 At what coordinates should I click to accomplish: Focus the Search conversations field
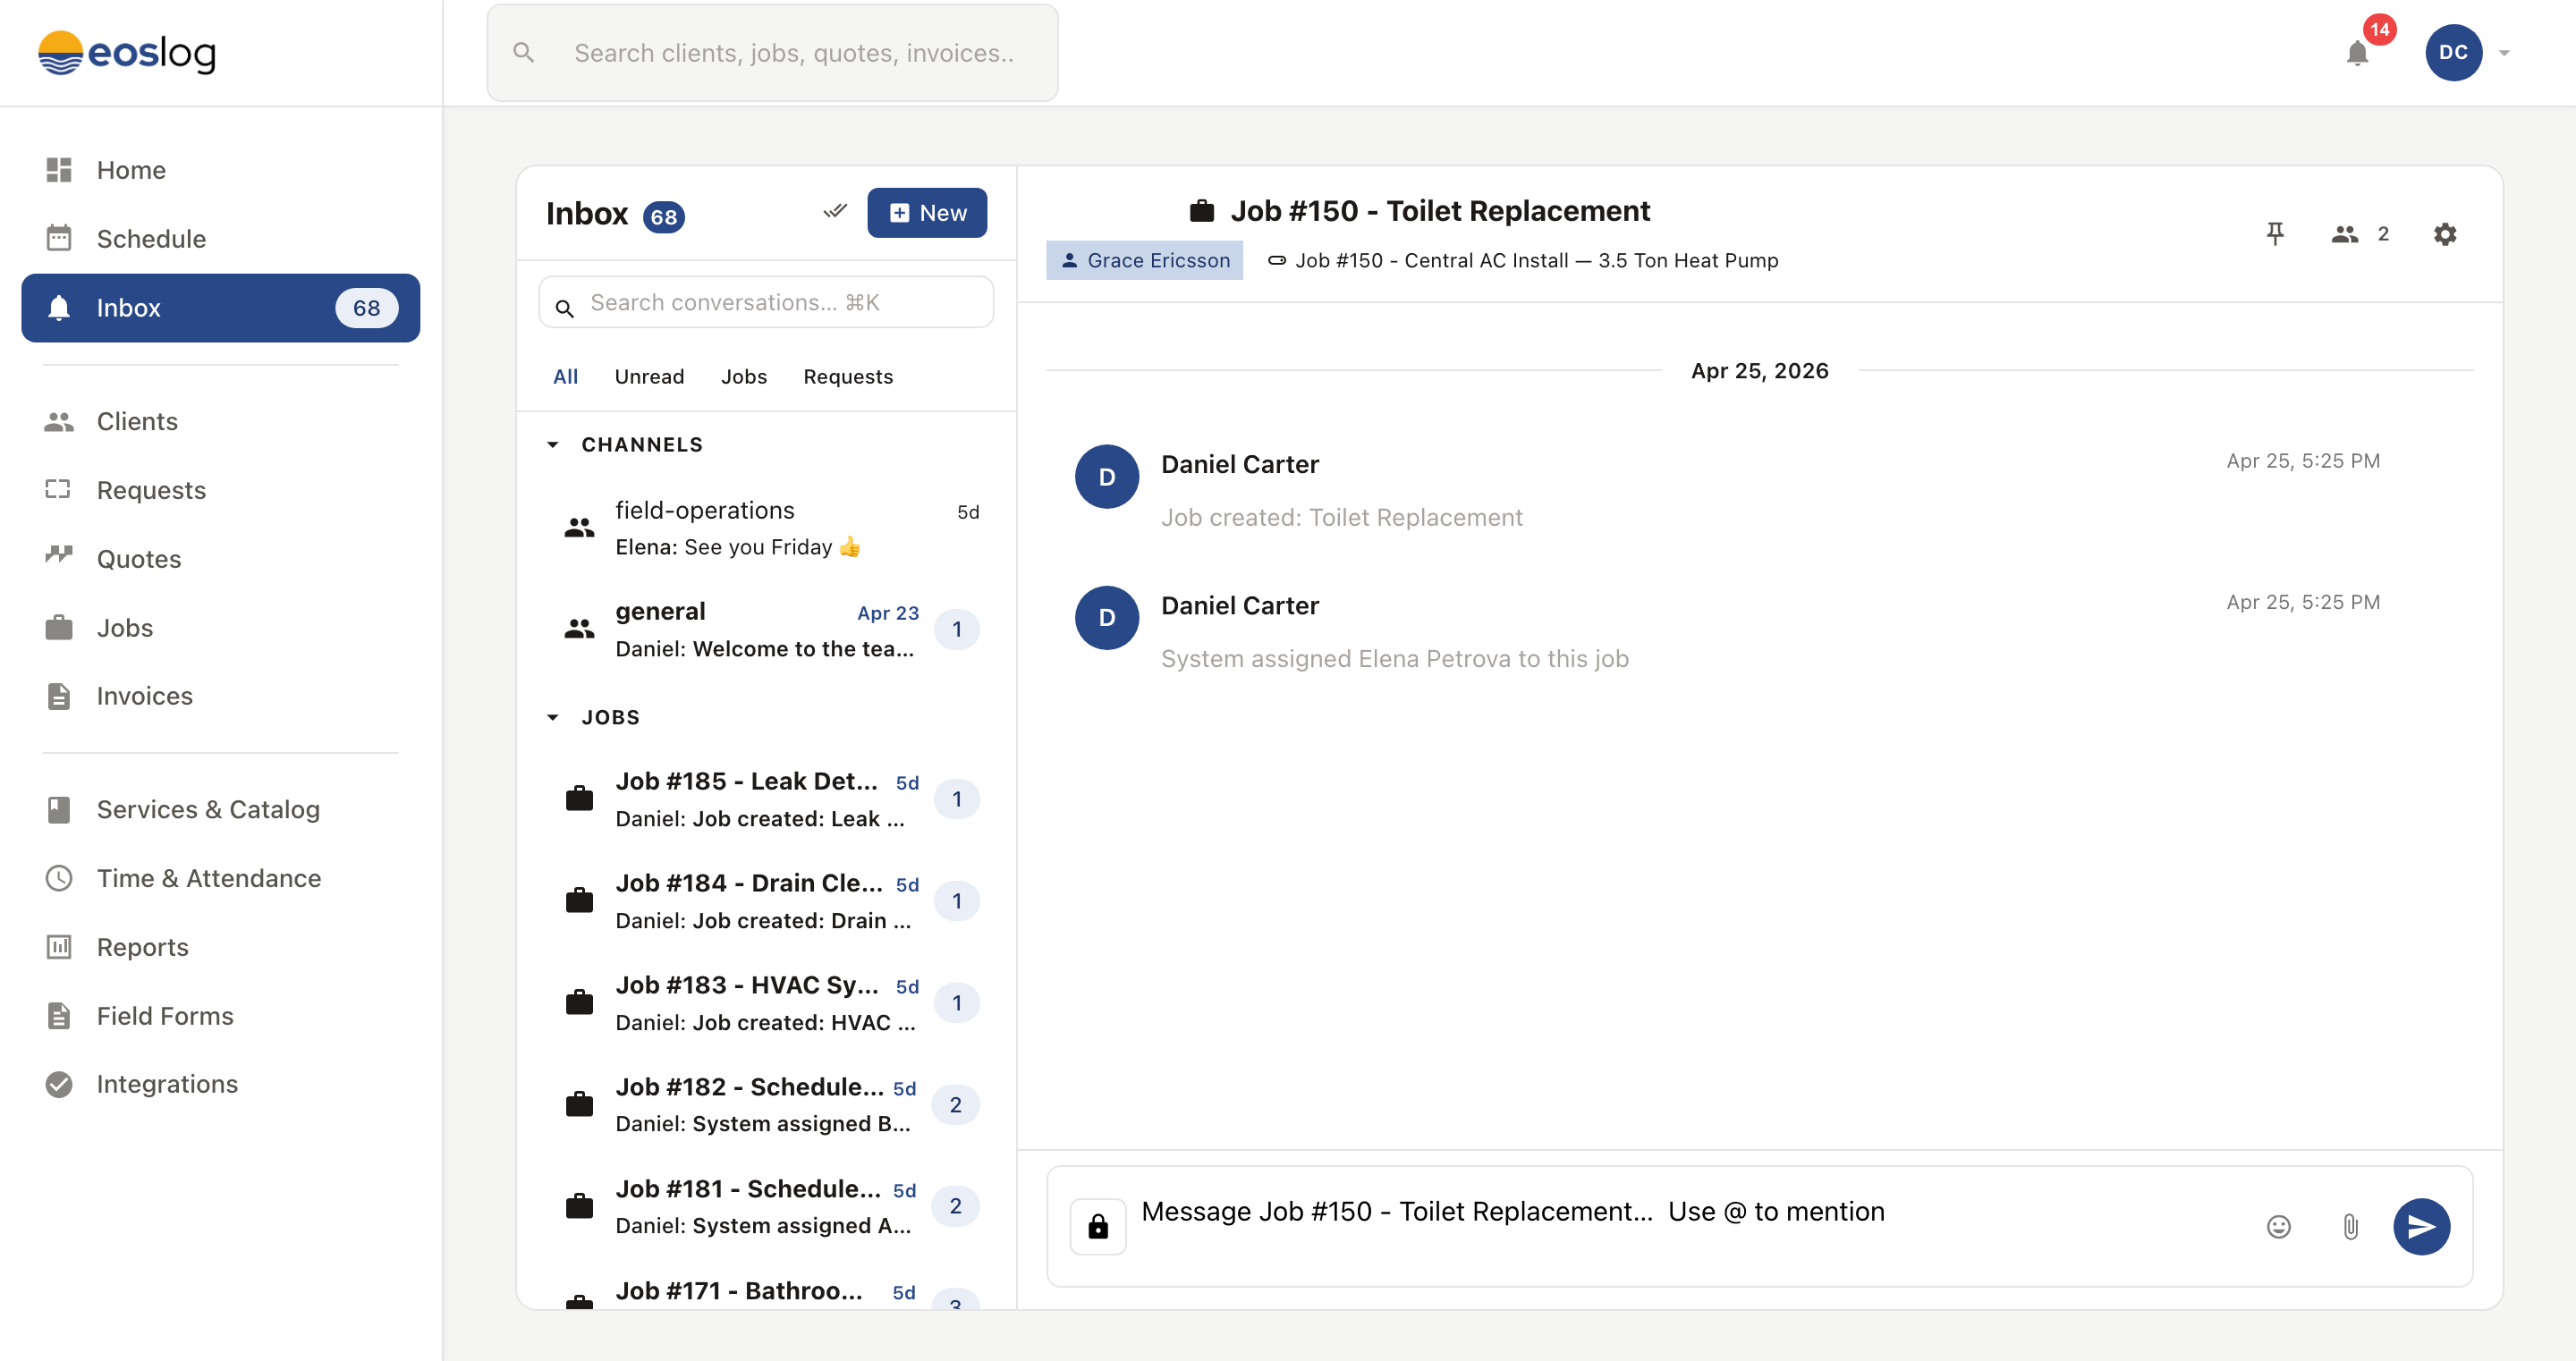766,302
